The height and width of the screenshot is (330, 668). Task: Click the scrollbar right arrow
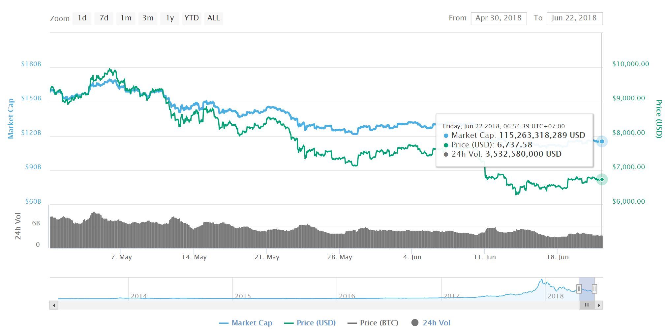pos(599,305)
